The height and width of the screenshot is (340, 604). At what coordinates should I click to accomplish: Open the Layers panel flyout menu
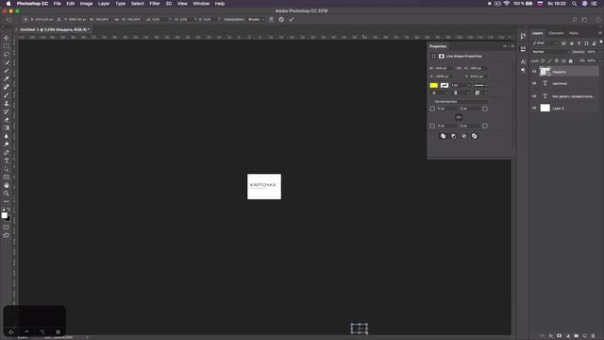click(600, 33)
